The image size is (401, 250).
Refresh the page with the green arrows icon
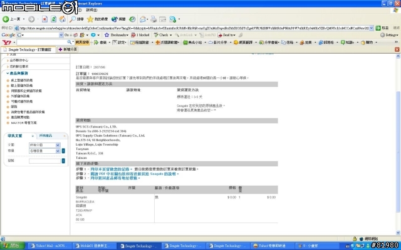tap(53, 19)
